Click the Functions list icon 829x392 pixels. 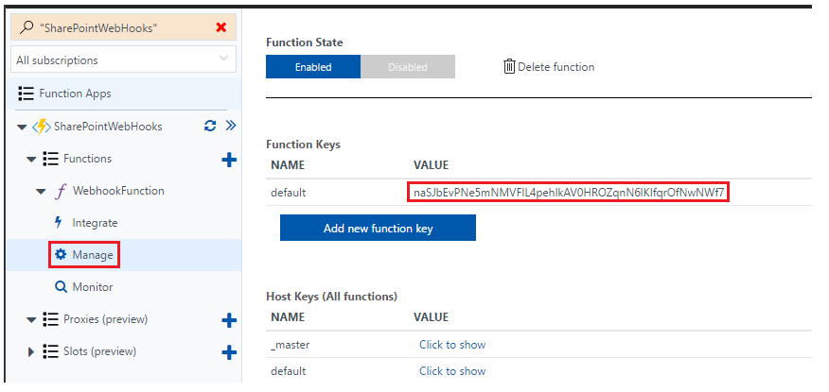point(50,159)
